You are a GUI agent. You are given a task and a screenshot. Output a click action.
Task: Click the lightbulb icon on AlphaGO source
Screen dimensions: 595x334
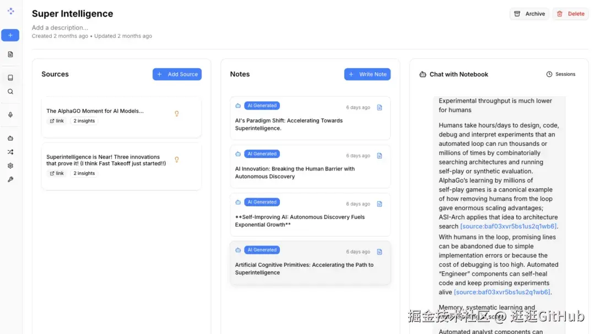177,114
